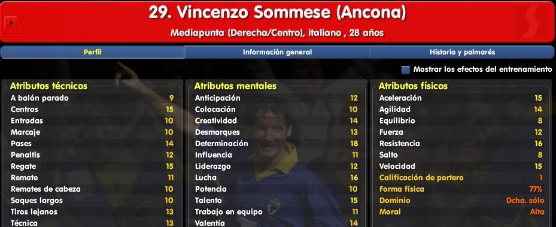
Task: Select the Aceleración attribute row
Action: point(461,98)
